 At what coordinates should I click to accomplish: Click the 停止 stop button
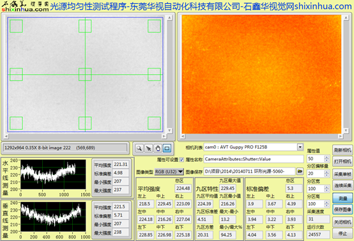click(x=342, y=233)
